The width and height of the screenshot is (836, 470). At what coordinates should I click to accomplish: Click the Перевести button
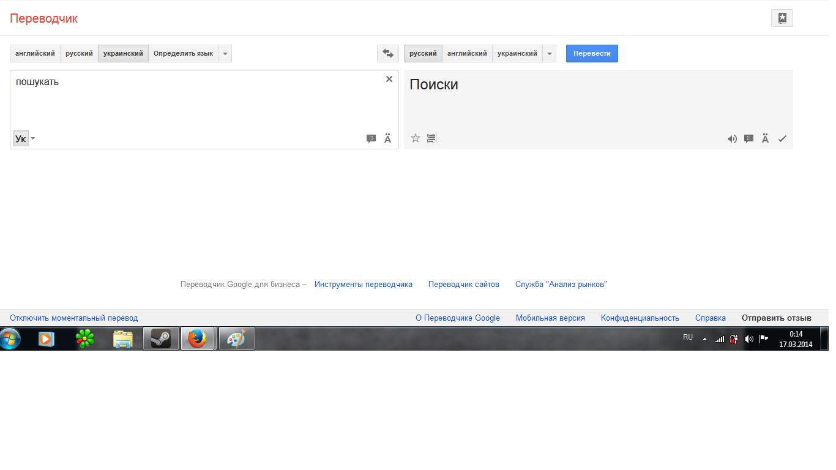click(x=592, y=53)
